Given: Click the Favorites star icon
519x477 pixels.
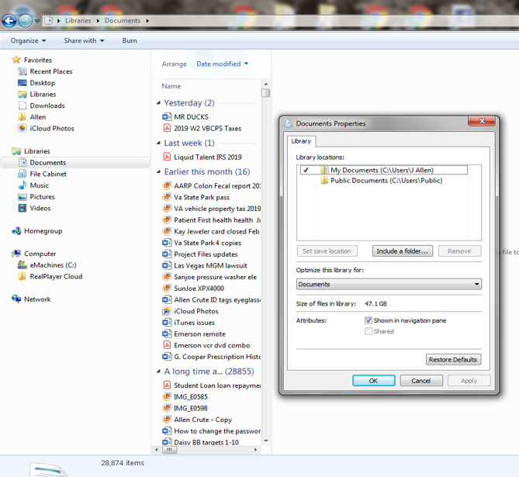Looking at the screenshot, I should coord(16,60).
